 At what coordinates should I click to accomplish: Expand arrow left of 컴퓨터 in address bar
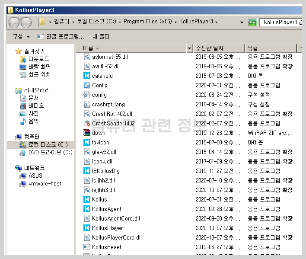click(x=50, y=22)
